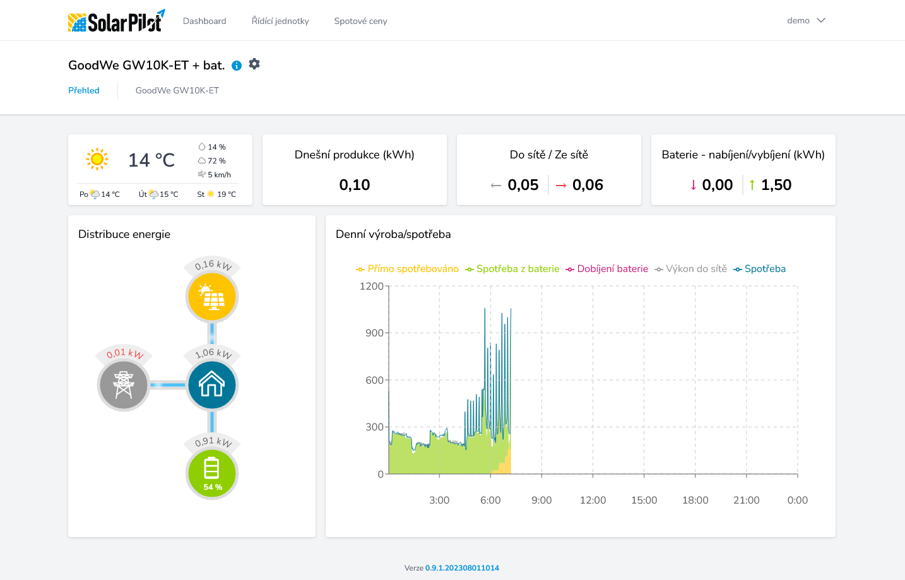The height and width of the screenshot is (580, 905).
Task: Open the device settings gear icon
Action: [x=254, y=64]
